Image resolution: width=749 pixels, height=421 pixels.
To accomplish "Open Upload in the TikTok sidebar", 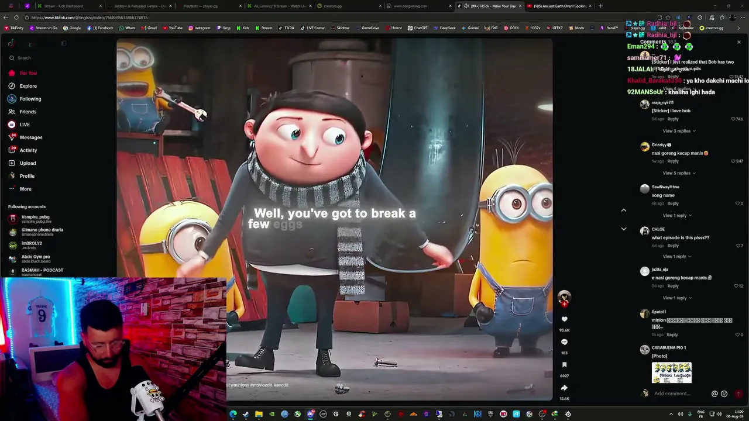I will (x=22, y=163).
